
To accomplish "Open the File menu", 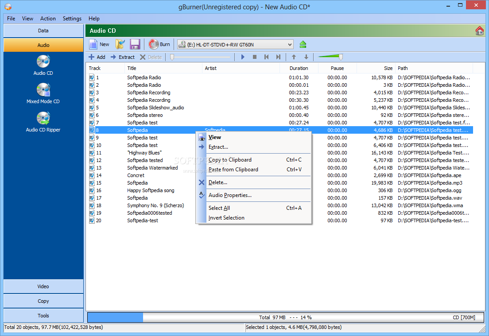I will 11,19.
